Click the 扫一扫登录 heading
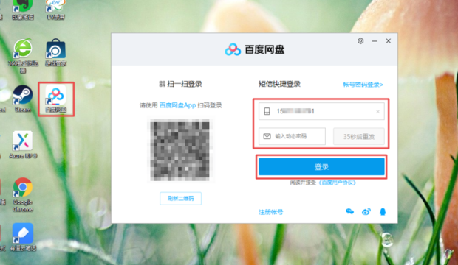458x265 pixels. click(x=180, y=84)
